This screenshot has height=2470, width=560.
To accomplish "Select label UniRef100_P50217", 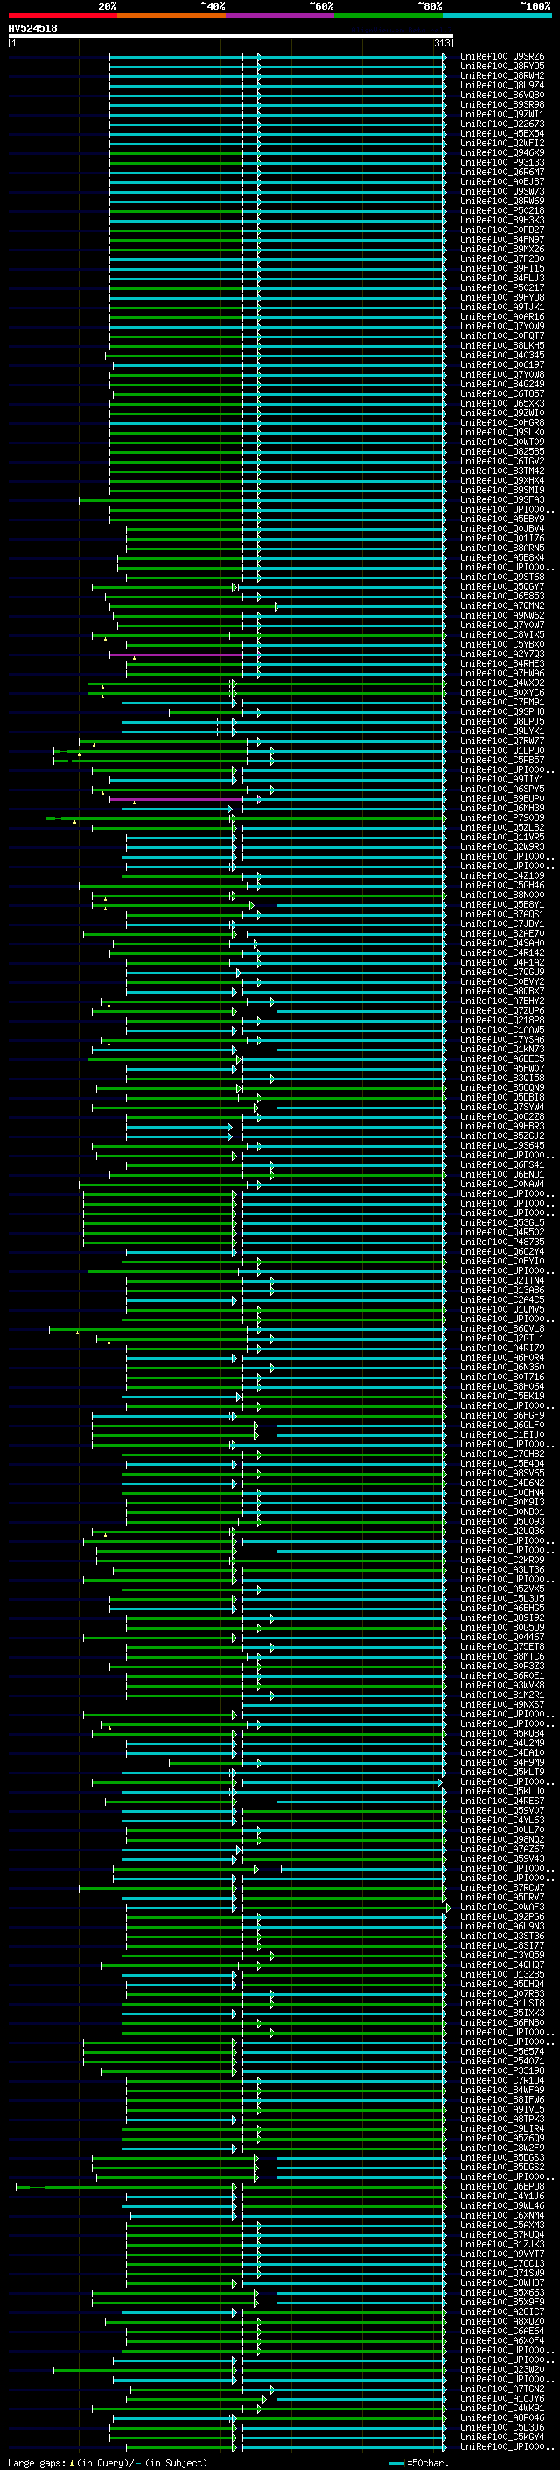I will point(502,287).
